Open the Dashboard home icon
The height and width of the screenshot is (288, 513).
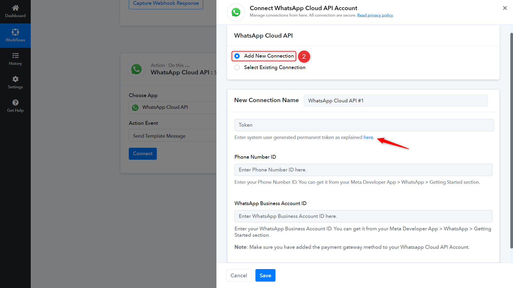pos(15,8)
